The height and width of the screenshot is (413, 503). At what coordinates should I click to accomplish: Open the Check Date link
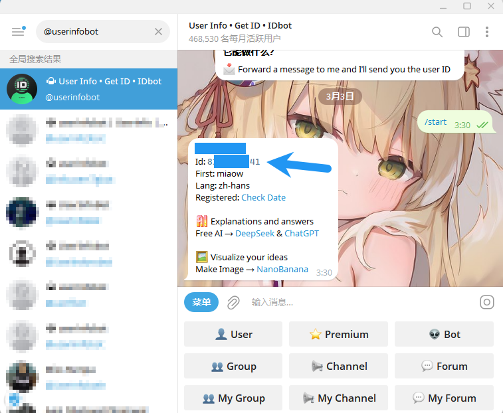pos(263,197)
